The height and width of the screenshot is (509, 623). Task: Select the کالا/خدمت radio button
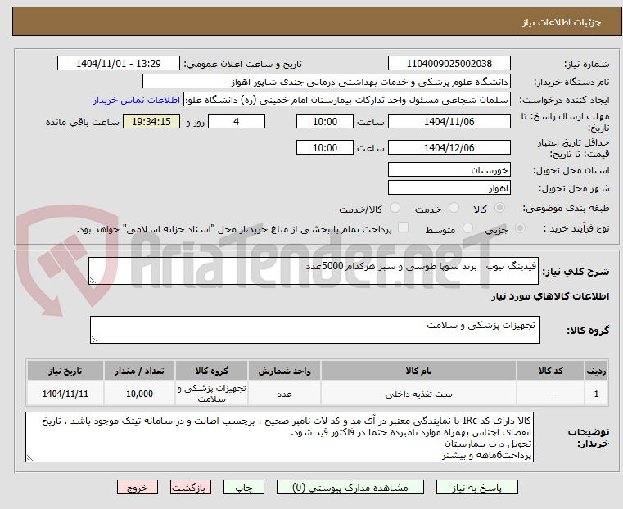395,208
